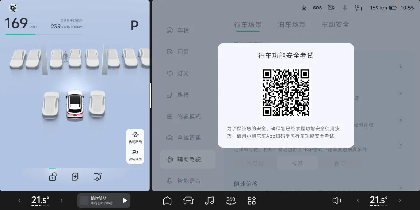420x210 pixels.
Task: Select 灯光 in settings sidebar
Action: click(188, 73)
